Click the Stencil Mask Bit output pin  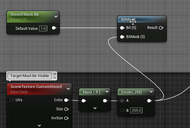(54, 28)
